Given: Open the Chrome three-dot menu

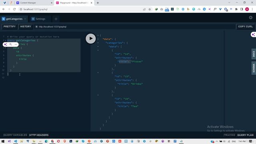Looking at the screenshot, I should pos(252,9).
